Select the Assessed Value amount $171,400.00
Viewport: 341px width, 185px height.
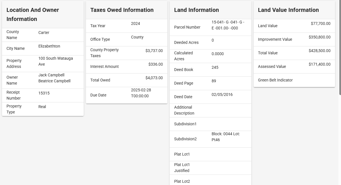coord(319,64)
